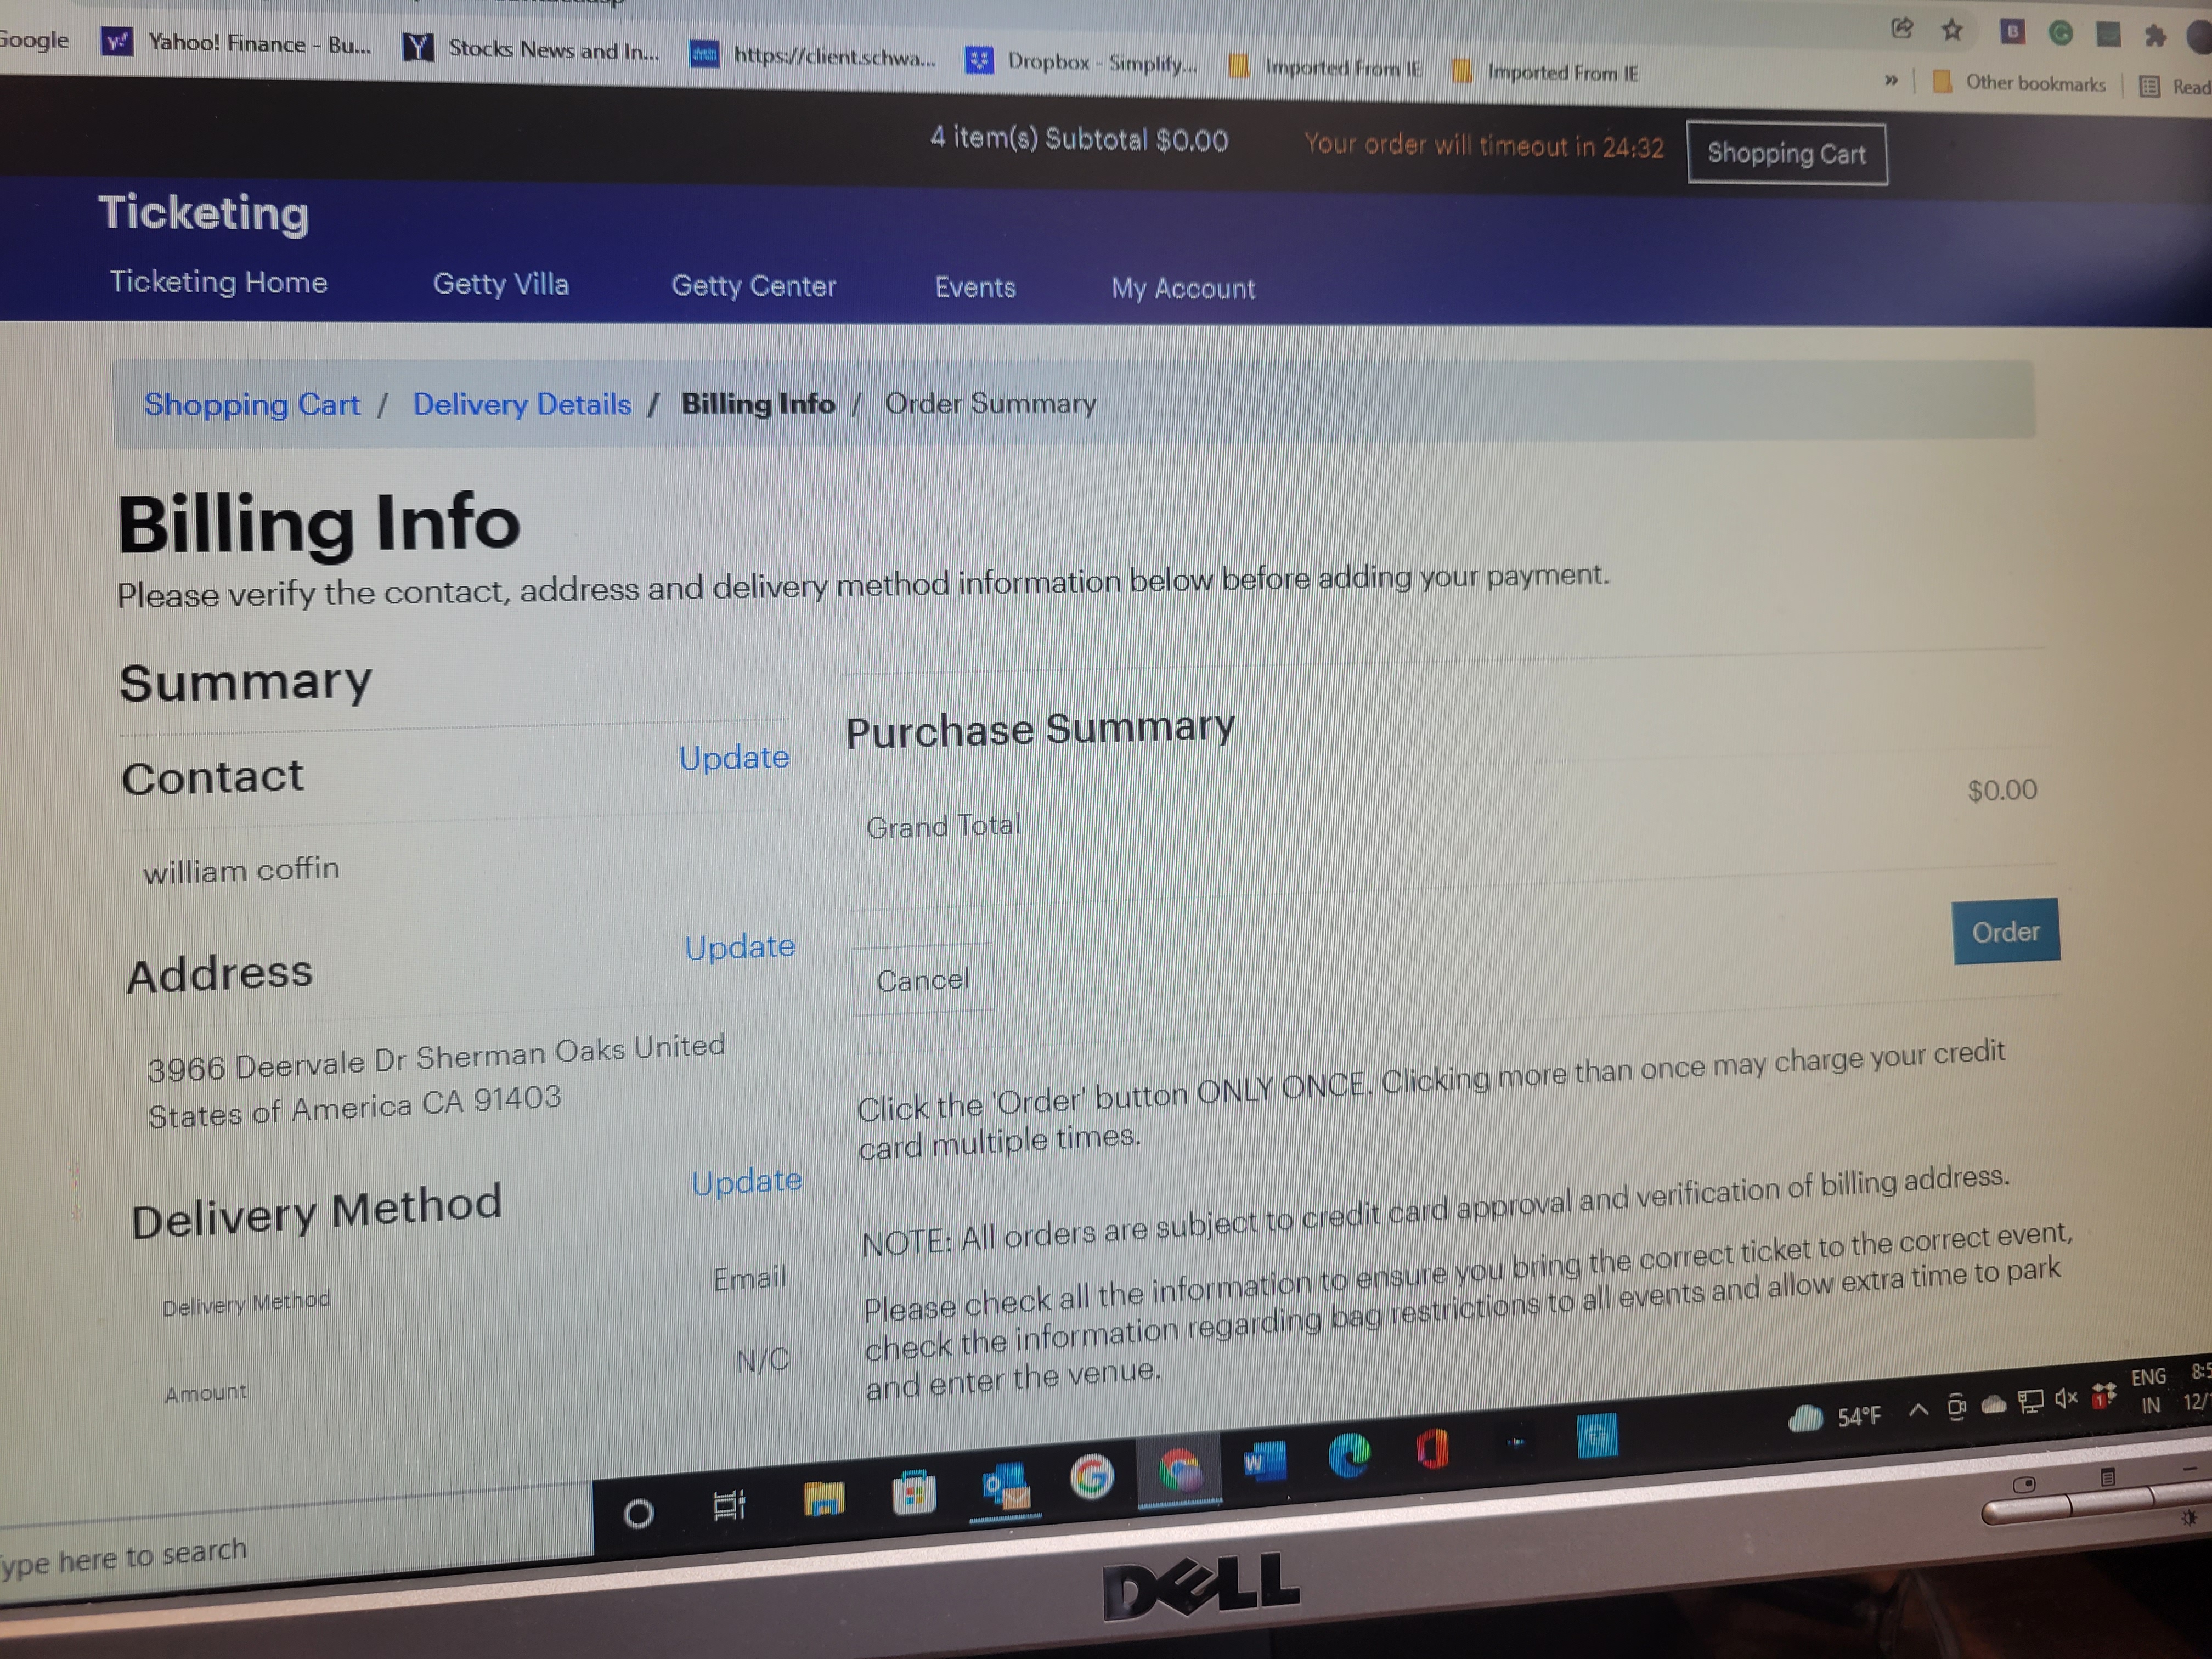Open the Google app on taskbar
The width and height of the screenshot is (2212, 1659).
[x=1092, y=1476]
